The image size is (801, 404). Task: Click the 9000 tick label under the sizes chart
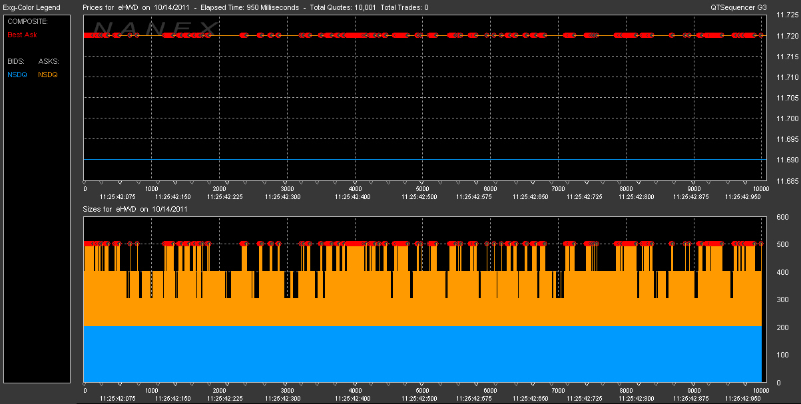coord(694,391)
